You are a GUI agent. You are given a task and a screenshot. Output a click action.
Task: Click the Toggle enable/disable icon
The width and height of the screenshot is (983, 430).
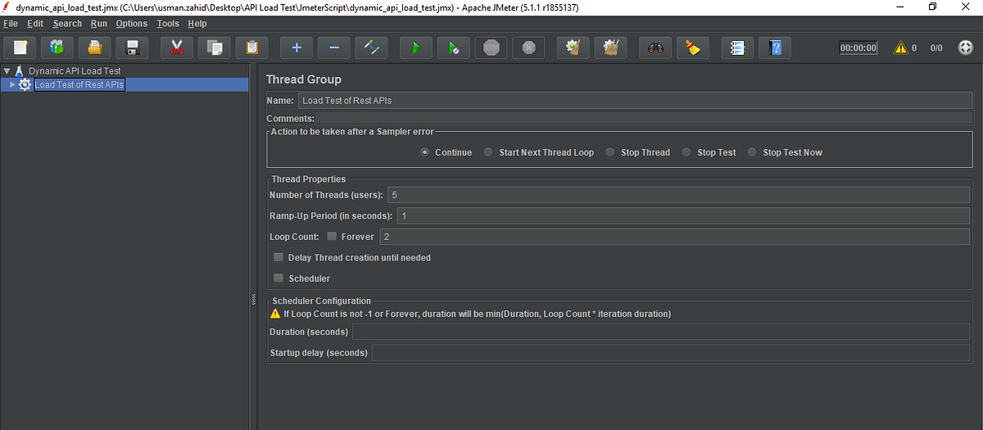371,48
